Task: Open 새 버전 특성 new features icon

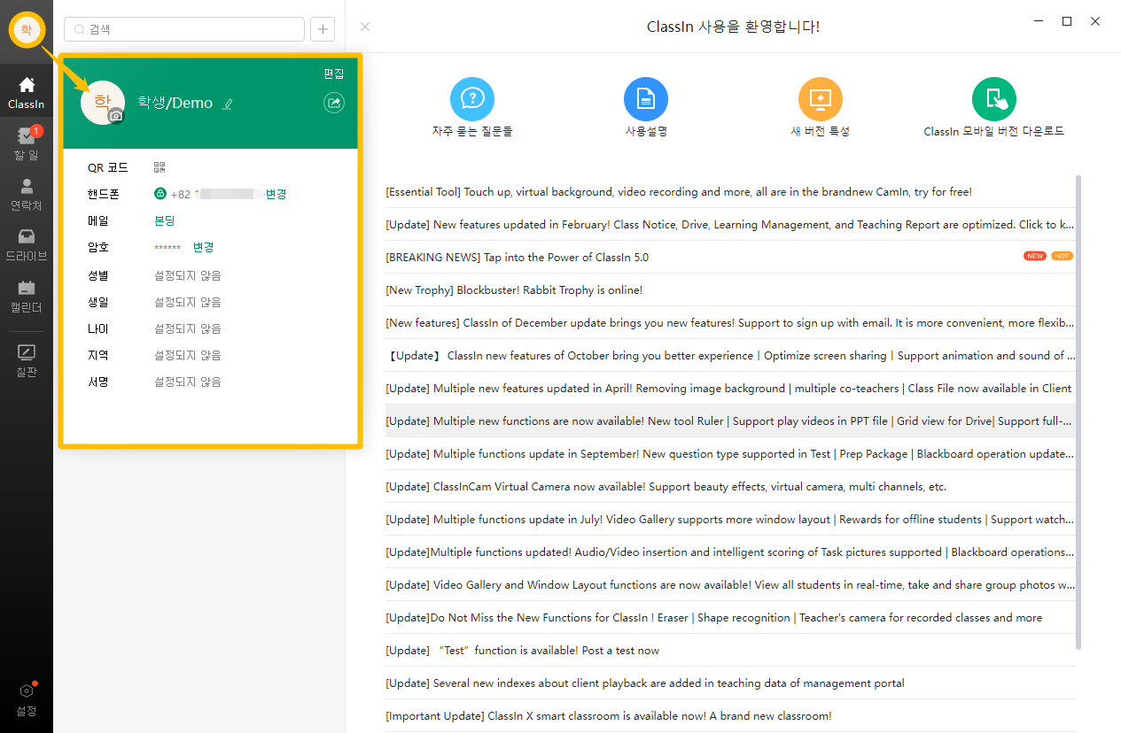Action: [x=821, y=99]
